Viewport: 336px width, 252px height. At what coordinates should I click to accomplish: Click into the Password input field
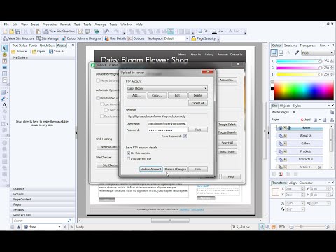(167, 130)
